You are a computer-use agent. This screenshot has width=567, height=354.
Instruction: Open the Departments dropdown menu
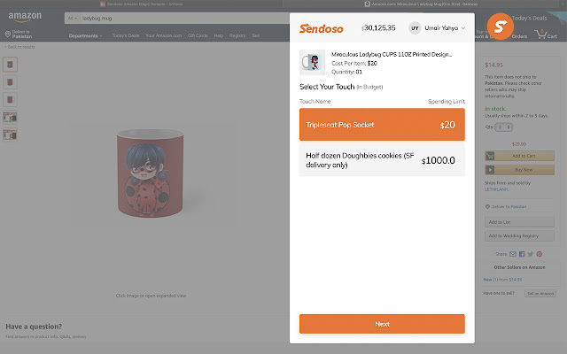[85, 35]
